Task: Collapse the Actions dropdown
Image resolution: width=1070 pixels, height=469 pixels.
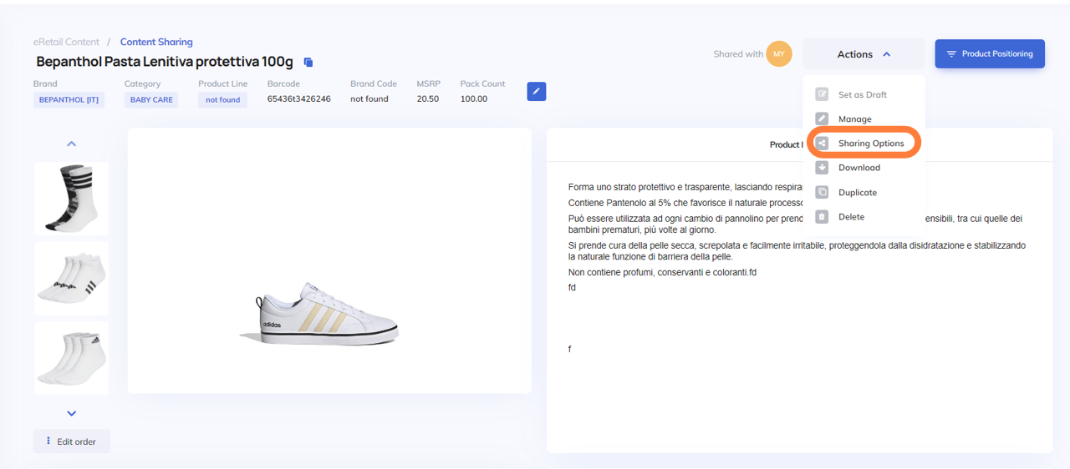Action: point(864,54)
